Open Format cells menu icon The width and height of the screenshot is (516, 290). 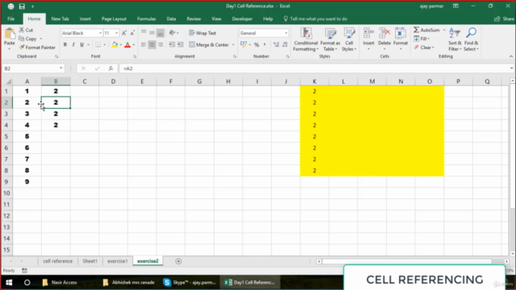click(400, 34)
